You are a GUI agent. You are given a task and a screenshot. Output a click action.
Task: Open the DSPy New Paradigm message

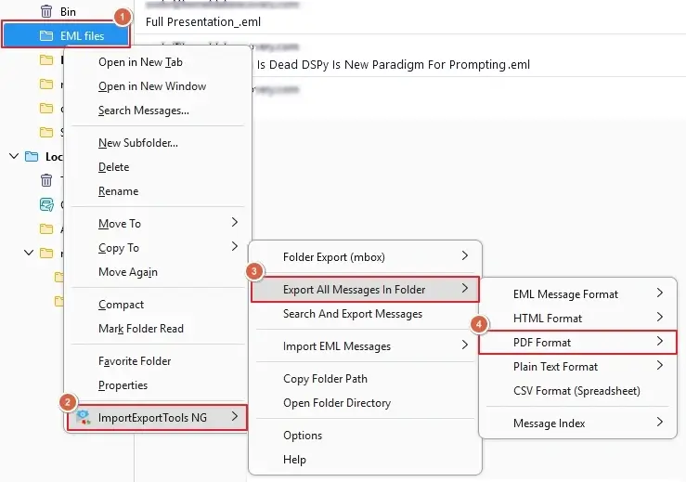pyautogui.click(x=393, y=64)
